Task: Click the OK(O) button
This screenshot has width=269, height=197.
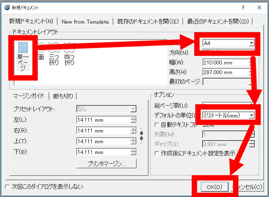Action: 215,187
